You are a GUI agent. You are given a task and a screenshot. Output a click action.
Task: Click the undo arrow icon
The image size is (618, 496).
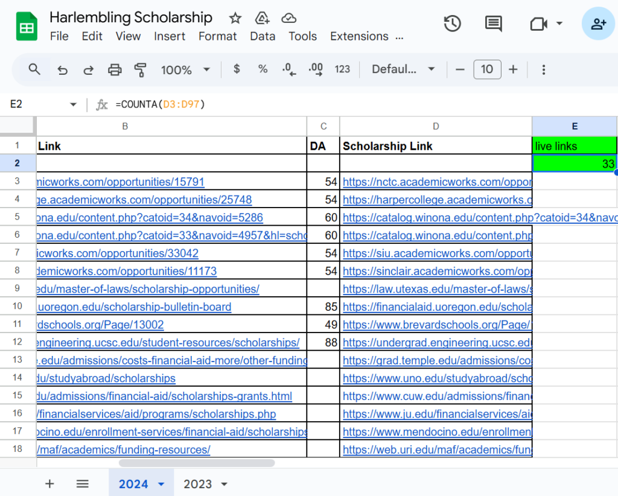pos(62,69)
